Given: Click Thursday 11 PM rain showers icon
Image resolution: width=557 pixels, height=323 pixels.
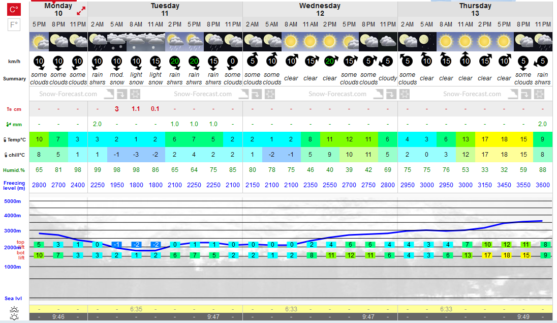Looking at the screenshot, I should (x=542, y=42).
